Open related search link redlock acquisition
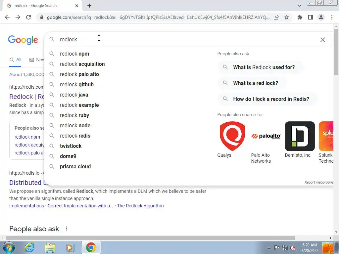Screen dimensions: 339x254 (29, 145)
